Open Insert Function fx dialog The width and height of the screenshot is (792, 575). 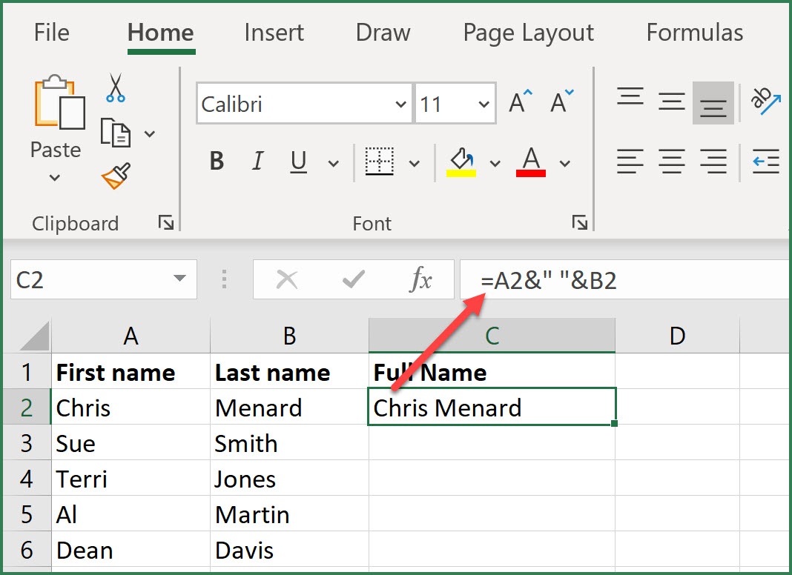pos(420,279)
